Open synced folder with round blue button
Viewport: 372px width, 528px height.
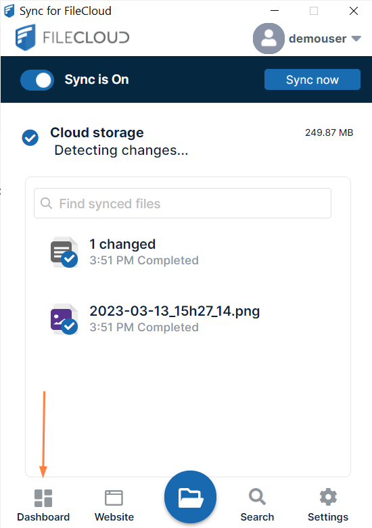coord(190,497)
